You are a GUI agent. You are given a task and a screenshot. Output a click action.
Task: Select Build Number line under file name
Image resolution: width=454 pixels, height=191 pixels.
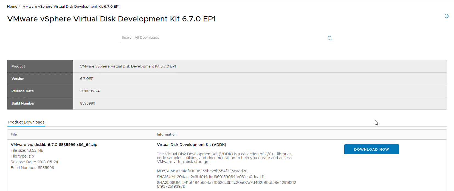click(32, 168)
